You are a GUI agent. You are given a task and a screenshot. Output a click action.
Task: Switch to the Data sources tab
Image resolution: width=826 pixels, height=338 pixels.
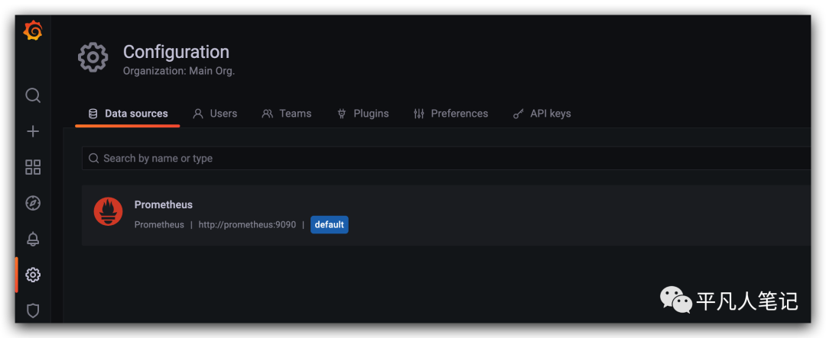coord(128,114)
